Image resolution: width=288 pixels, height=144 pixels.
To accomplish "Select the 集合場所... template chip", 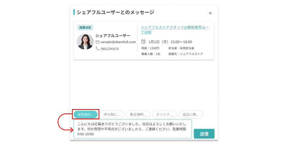I will (138, 114).
